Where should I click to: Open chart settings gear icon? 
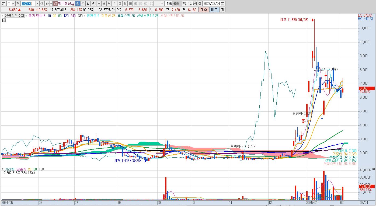[x=200, y=3]
